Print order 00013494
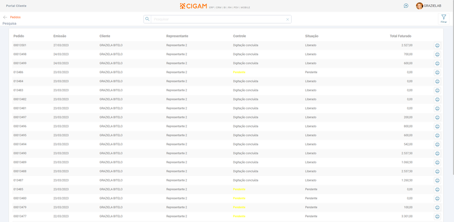The image size is (454, 222). point(437,145)
